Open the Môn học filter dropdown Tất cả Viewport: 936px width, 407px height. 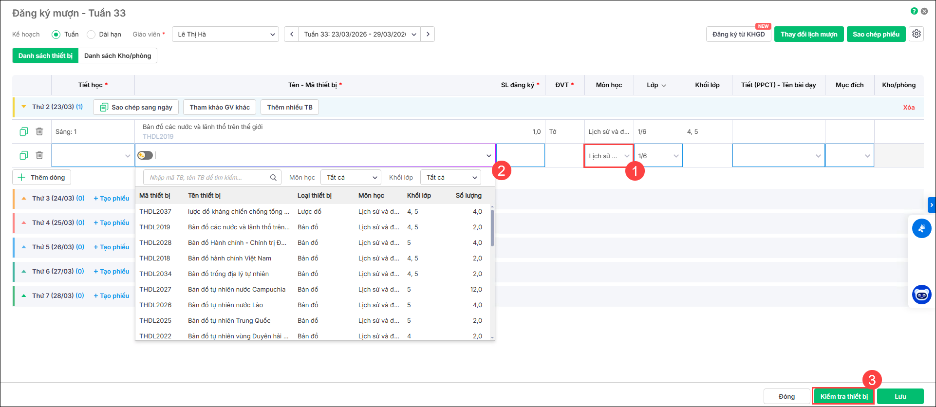coord(351,178)
